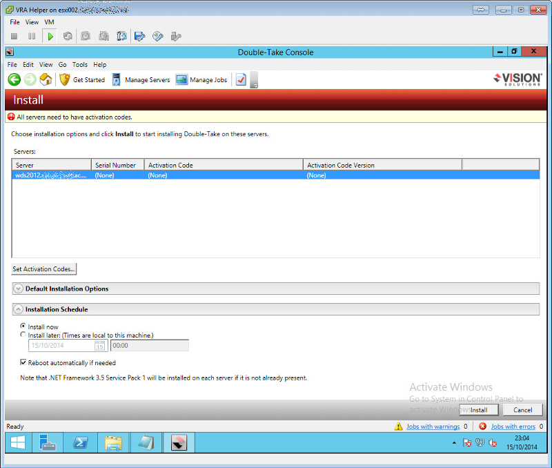Viewport: 552px width, 468px height.
Task: Click the revert to snapshot icon
Action: click(103, 37)
